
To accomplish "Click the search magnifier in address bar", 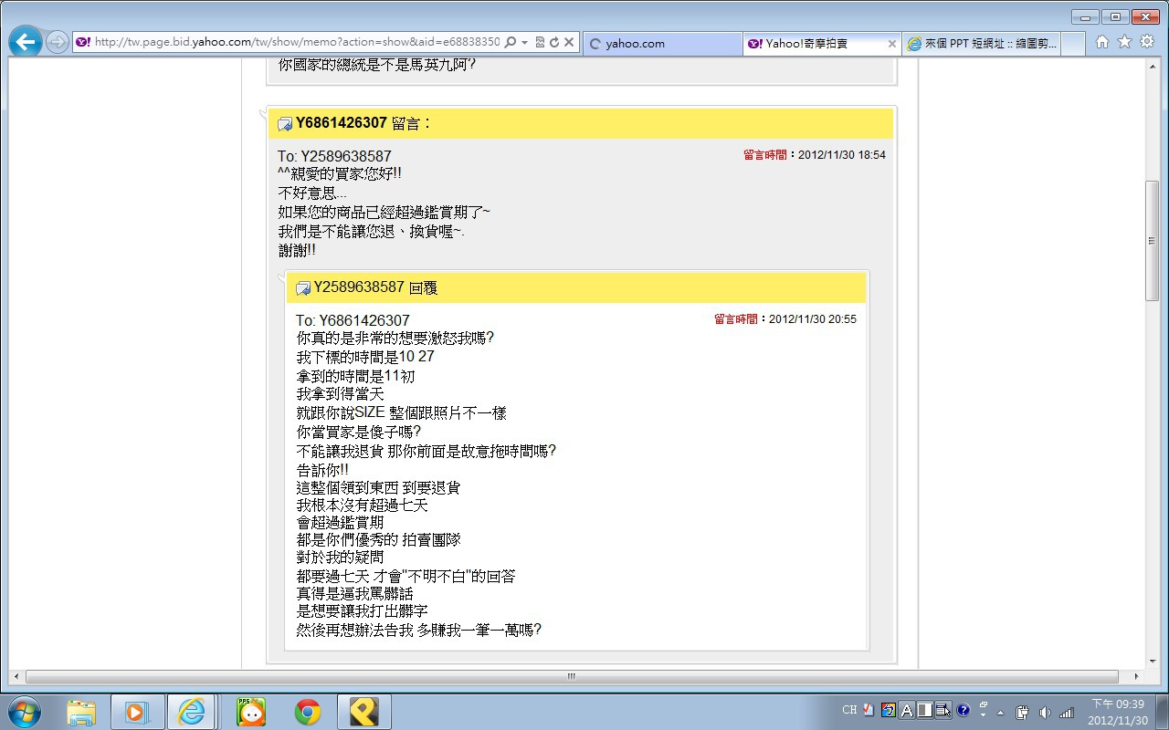I will [511, 42].
